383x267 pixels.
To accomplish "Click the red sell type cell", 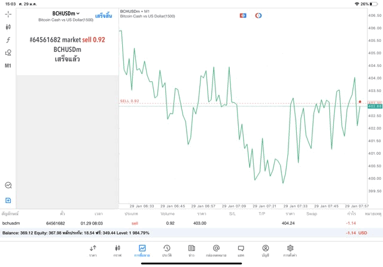I will pyautogui.click(x=135, y=223).
